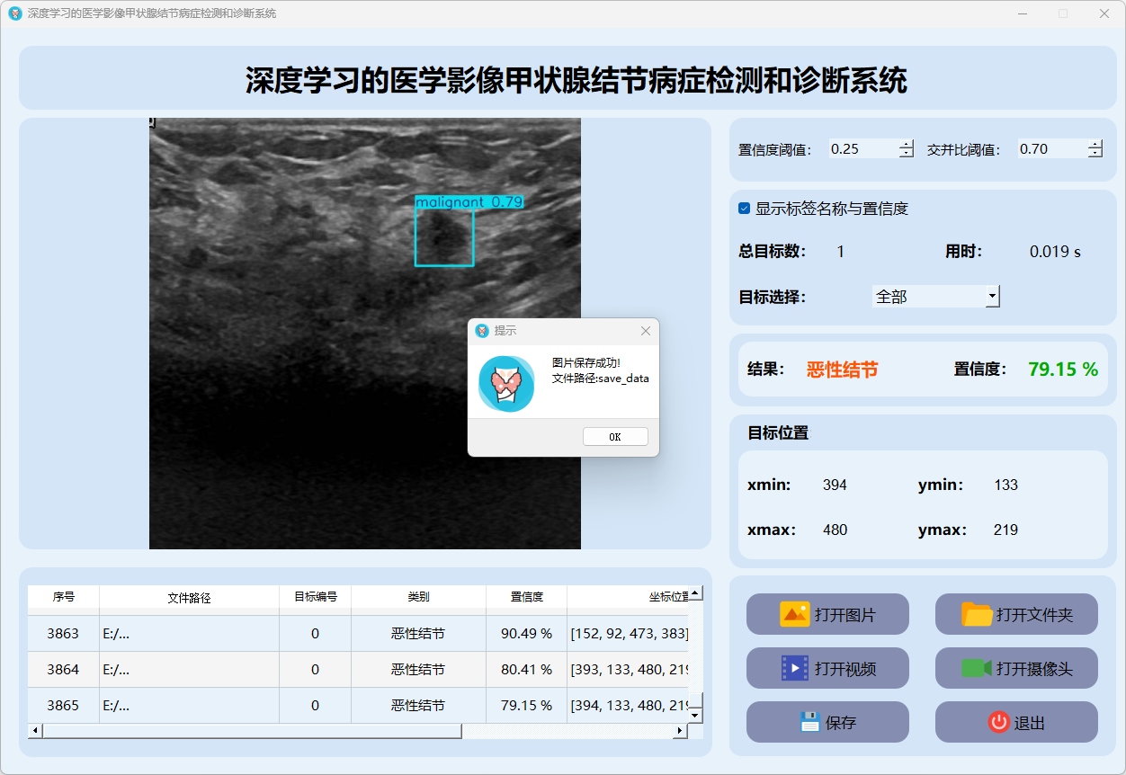Click the elapsed time value 0.019 s
The width and height of the screenshot is (1126, 775).
(x=1055, y=252)
